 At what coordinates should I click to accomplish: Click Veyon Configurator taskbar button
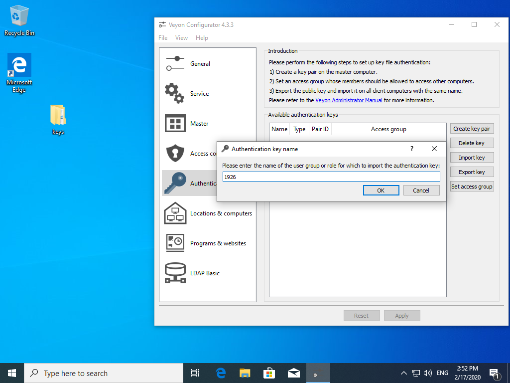pyautogui.click(x=318, y=373)
